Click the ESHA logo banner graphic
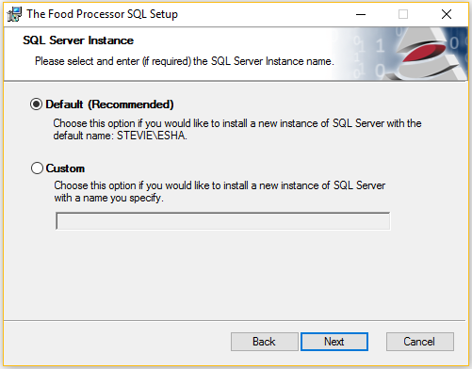The width and height of the screenshot is (472, 369). [x=400, y=54]
